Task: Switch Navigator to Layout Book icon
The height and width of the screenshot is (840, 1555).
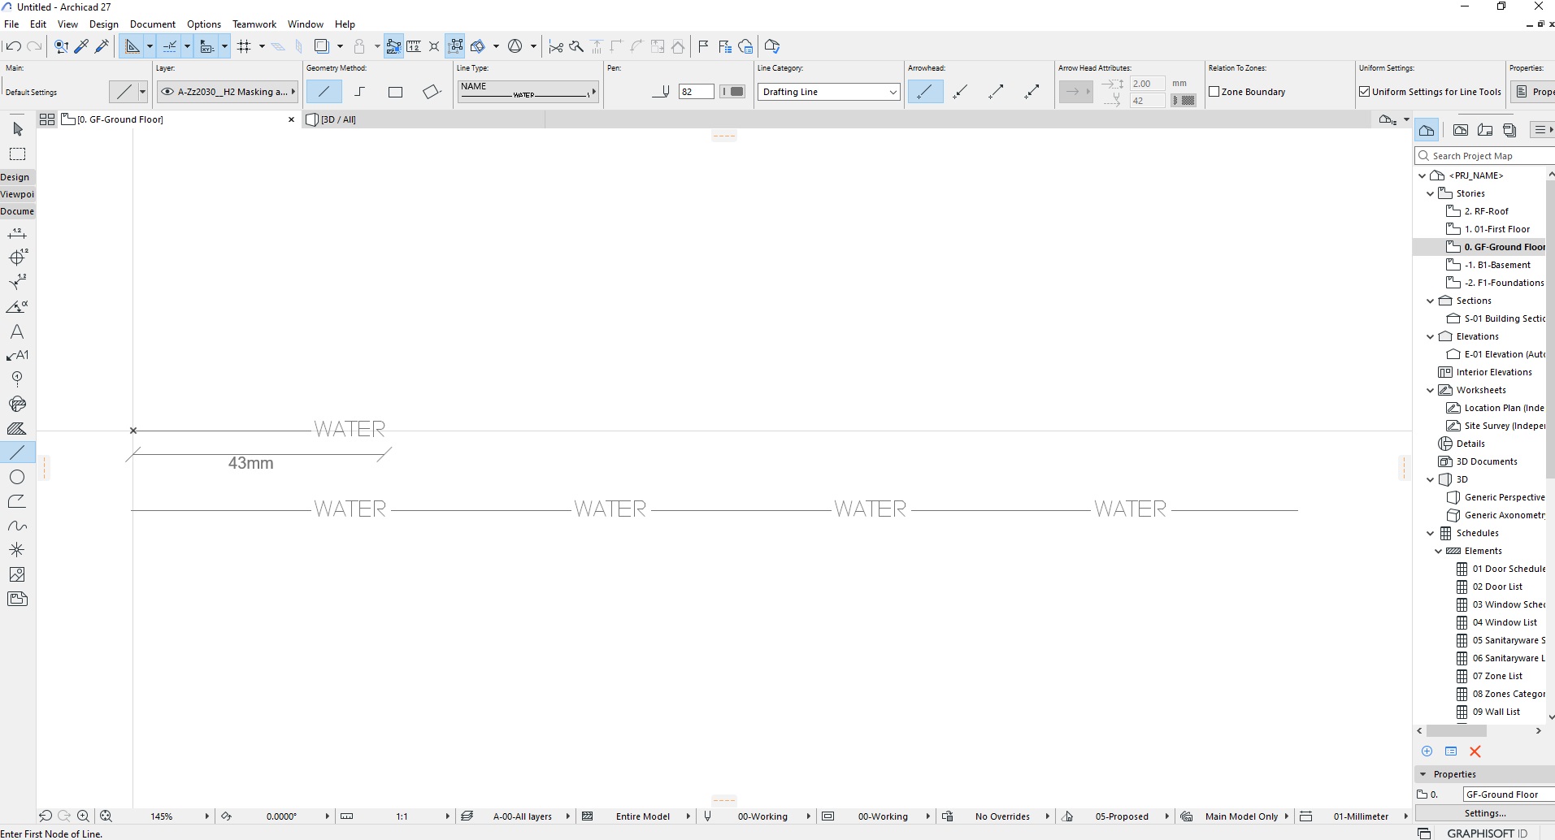Action: [1485, 130]
